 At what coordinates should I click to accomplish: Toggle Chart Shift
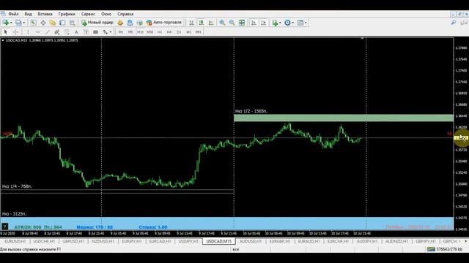coord(264,23)
